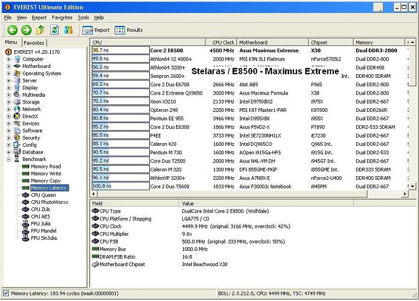Select the Display tree item
The width and height of the screenshot is (419, 301).
pos(30,88)
